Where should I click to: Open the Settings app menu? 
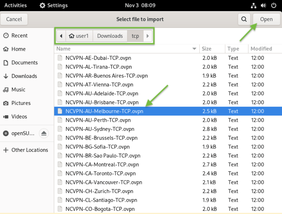click(x=54, y=5)
